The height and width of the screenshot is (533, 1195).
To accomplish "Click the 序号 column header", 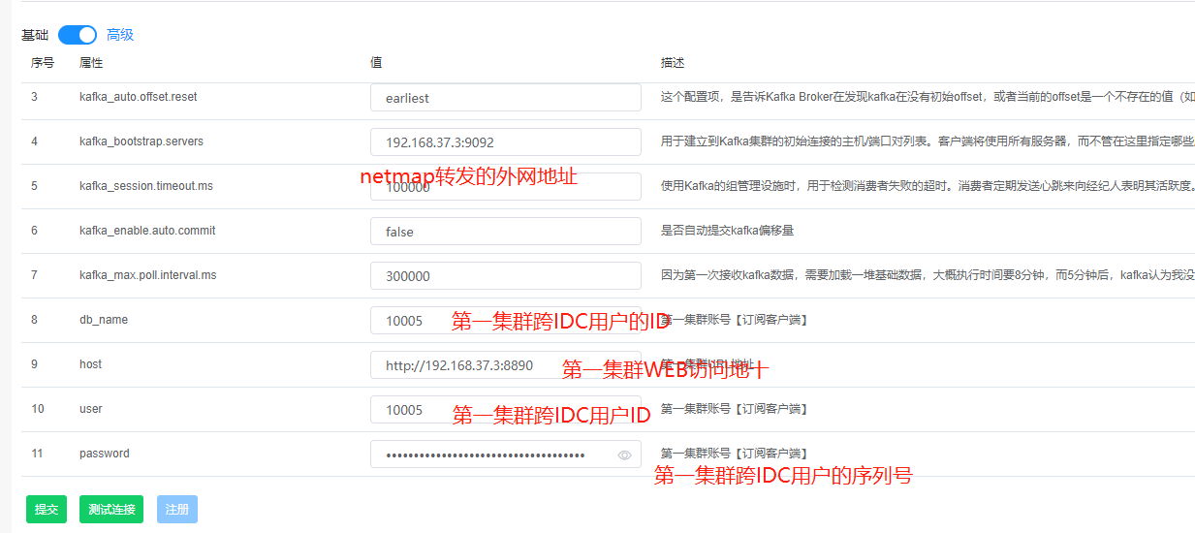I will (43, 63).
